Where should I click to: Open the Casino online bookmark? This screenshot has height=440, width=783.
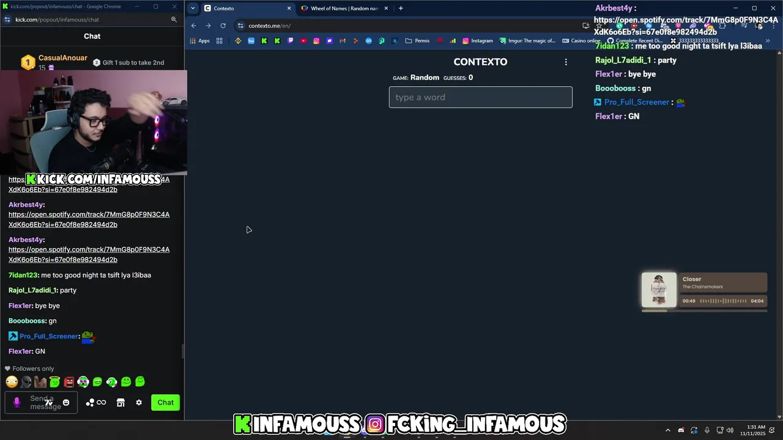(x=581, y=41)
